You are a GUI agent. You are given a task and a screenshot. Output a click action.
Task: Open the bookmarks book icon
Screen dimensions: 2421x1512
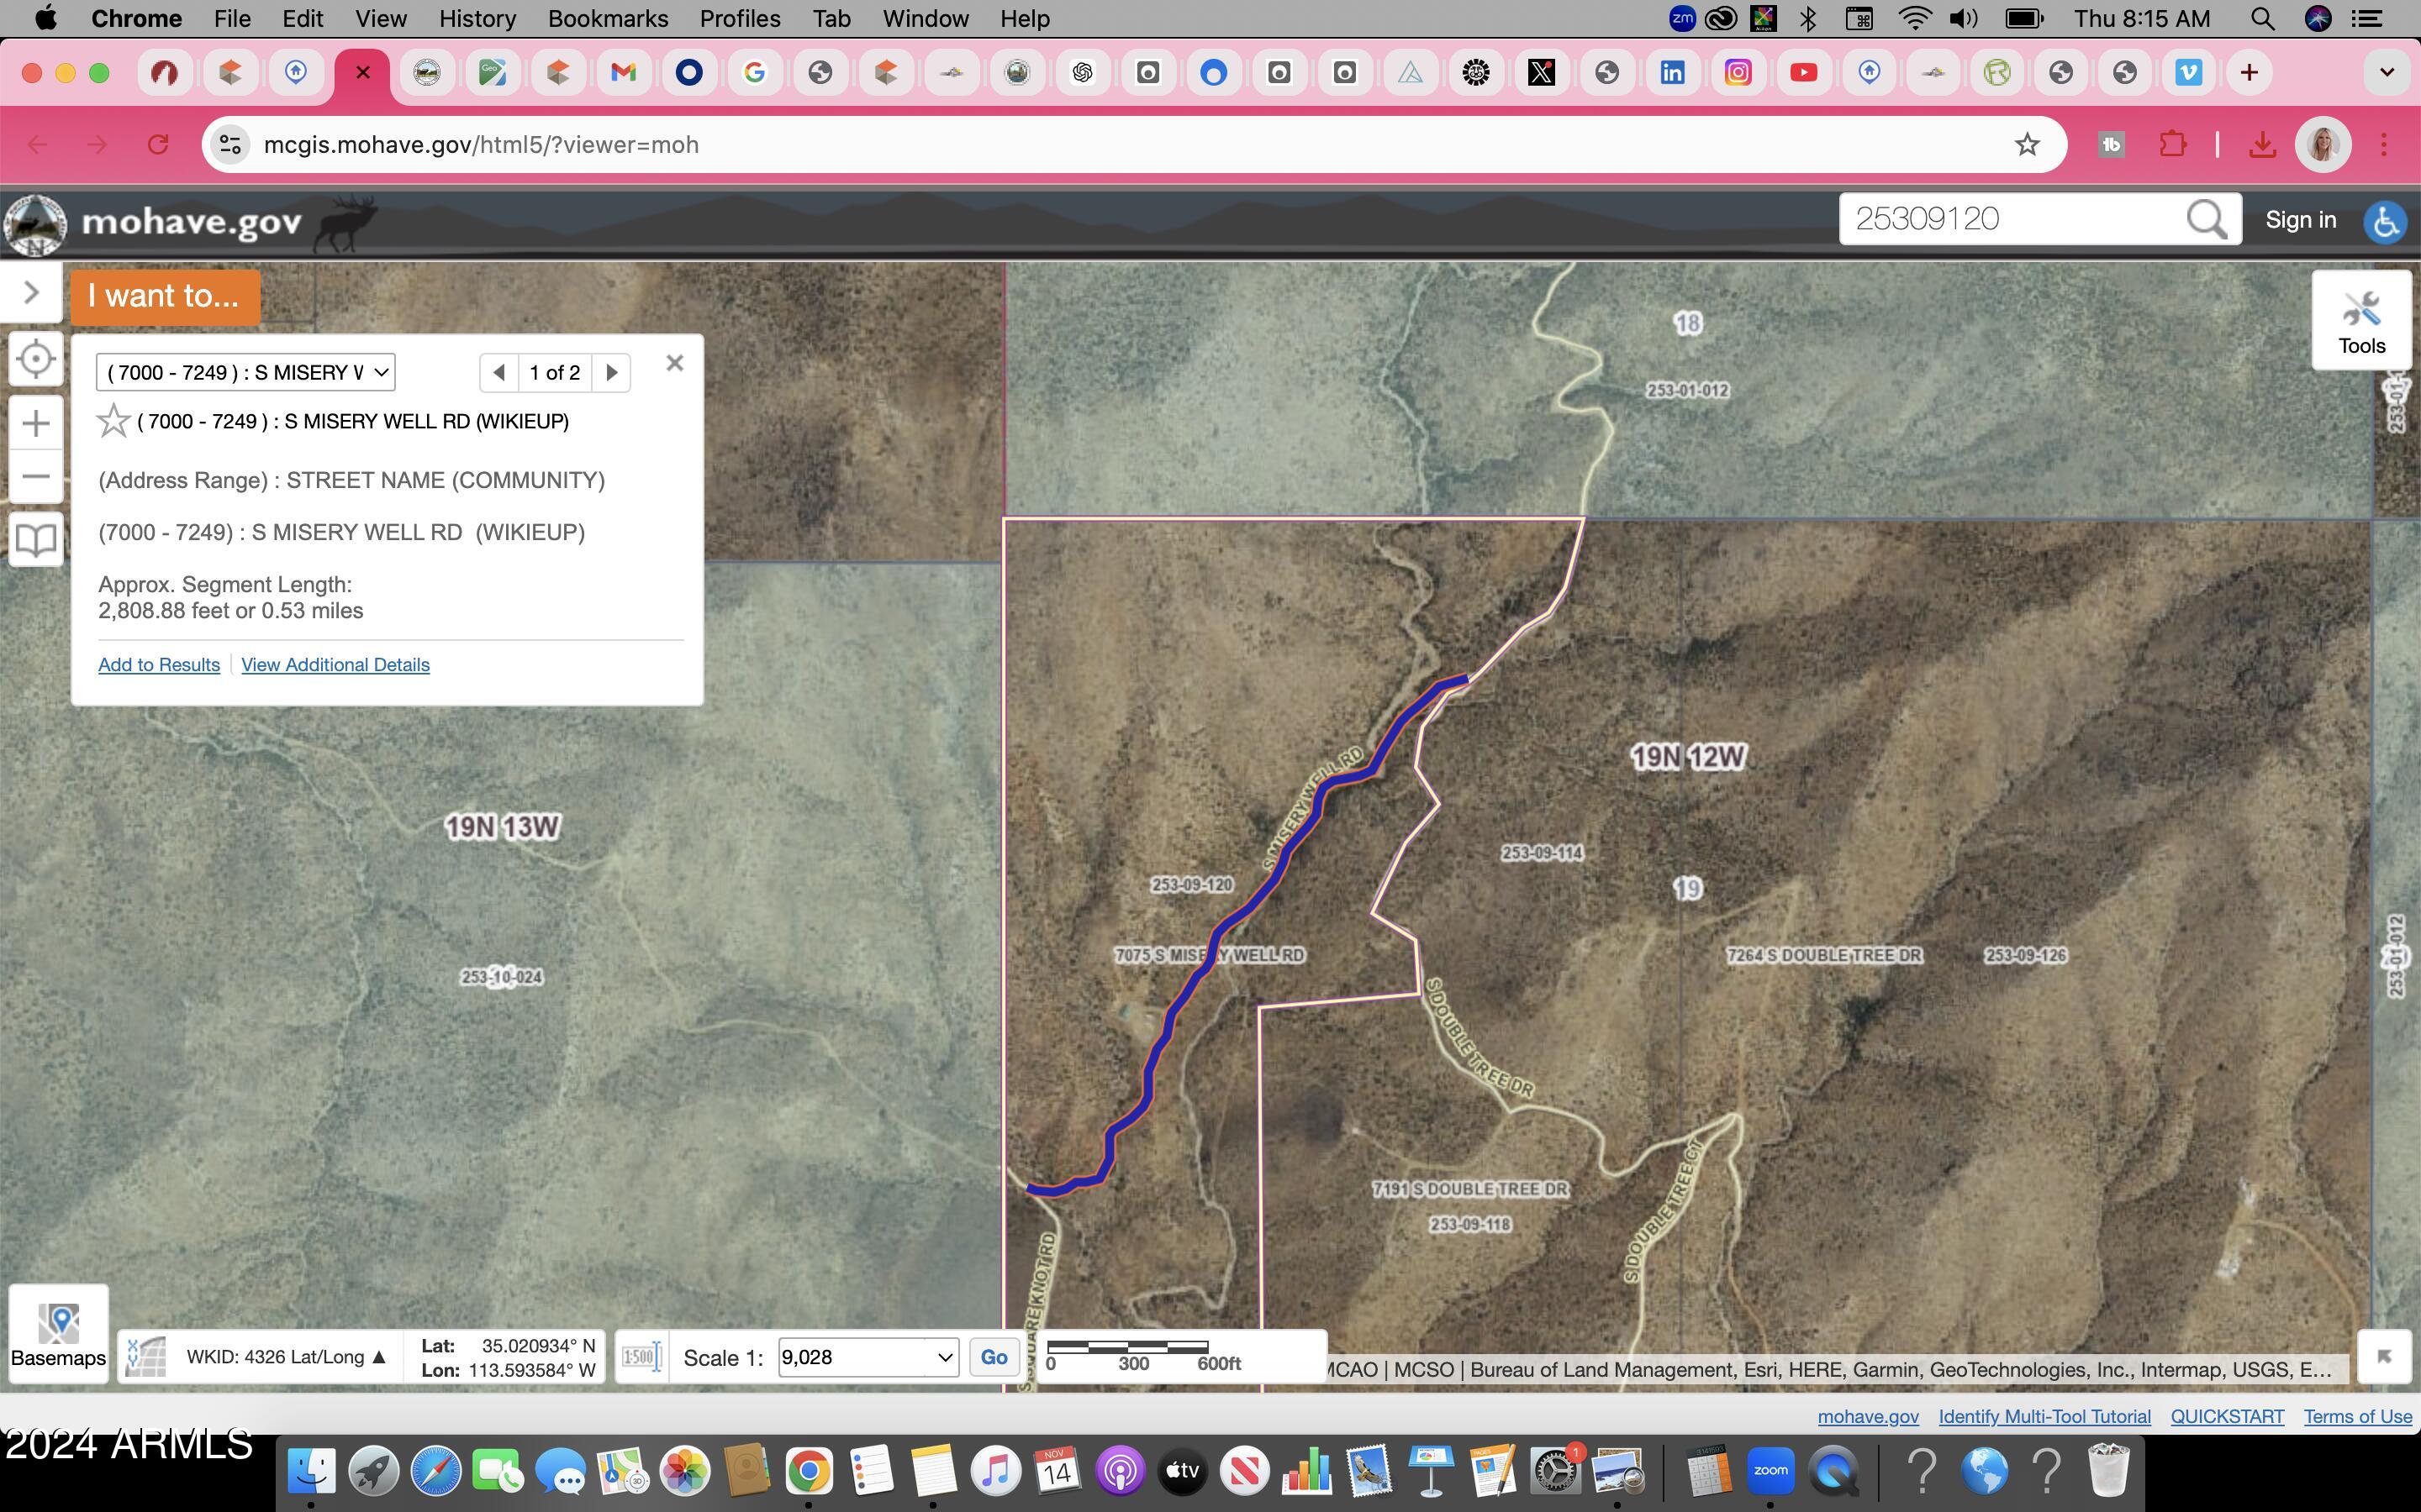point(36,540)
